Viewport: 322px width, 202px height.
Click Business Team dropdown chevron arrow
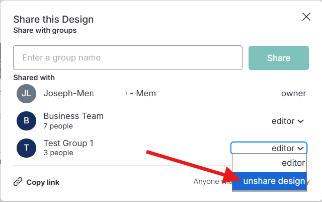(301, 121)
